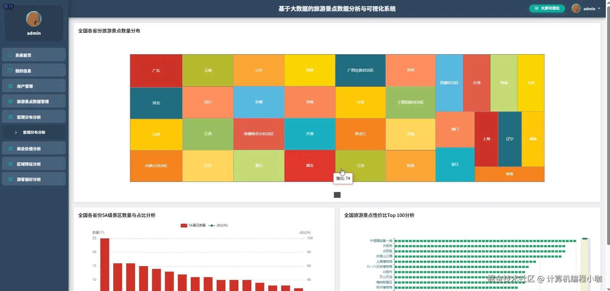Toggle the 5A景区数量 legend series
The height and width of the screenshot is (291, 610).
pos(193,225)
